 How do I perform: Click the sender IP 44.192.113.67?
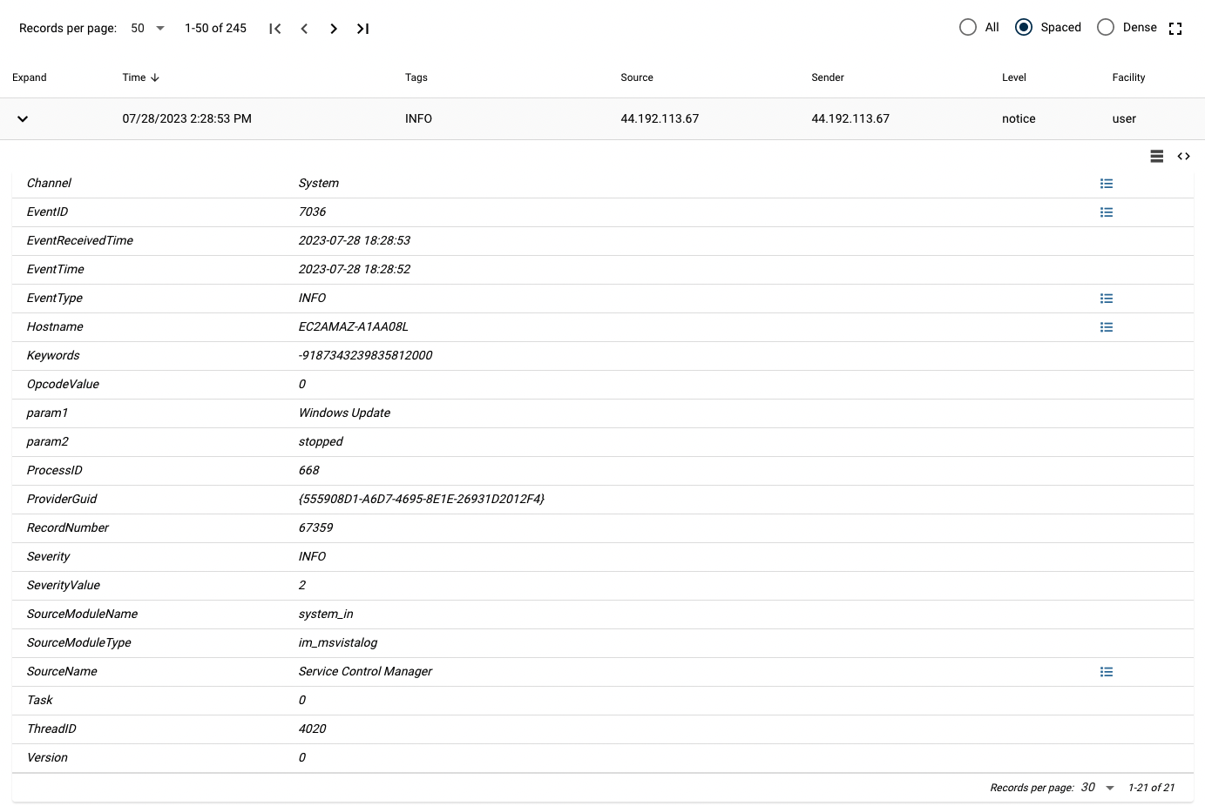point(850,118)
